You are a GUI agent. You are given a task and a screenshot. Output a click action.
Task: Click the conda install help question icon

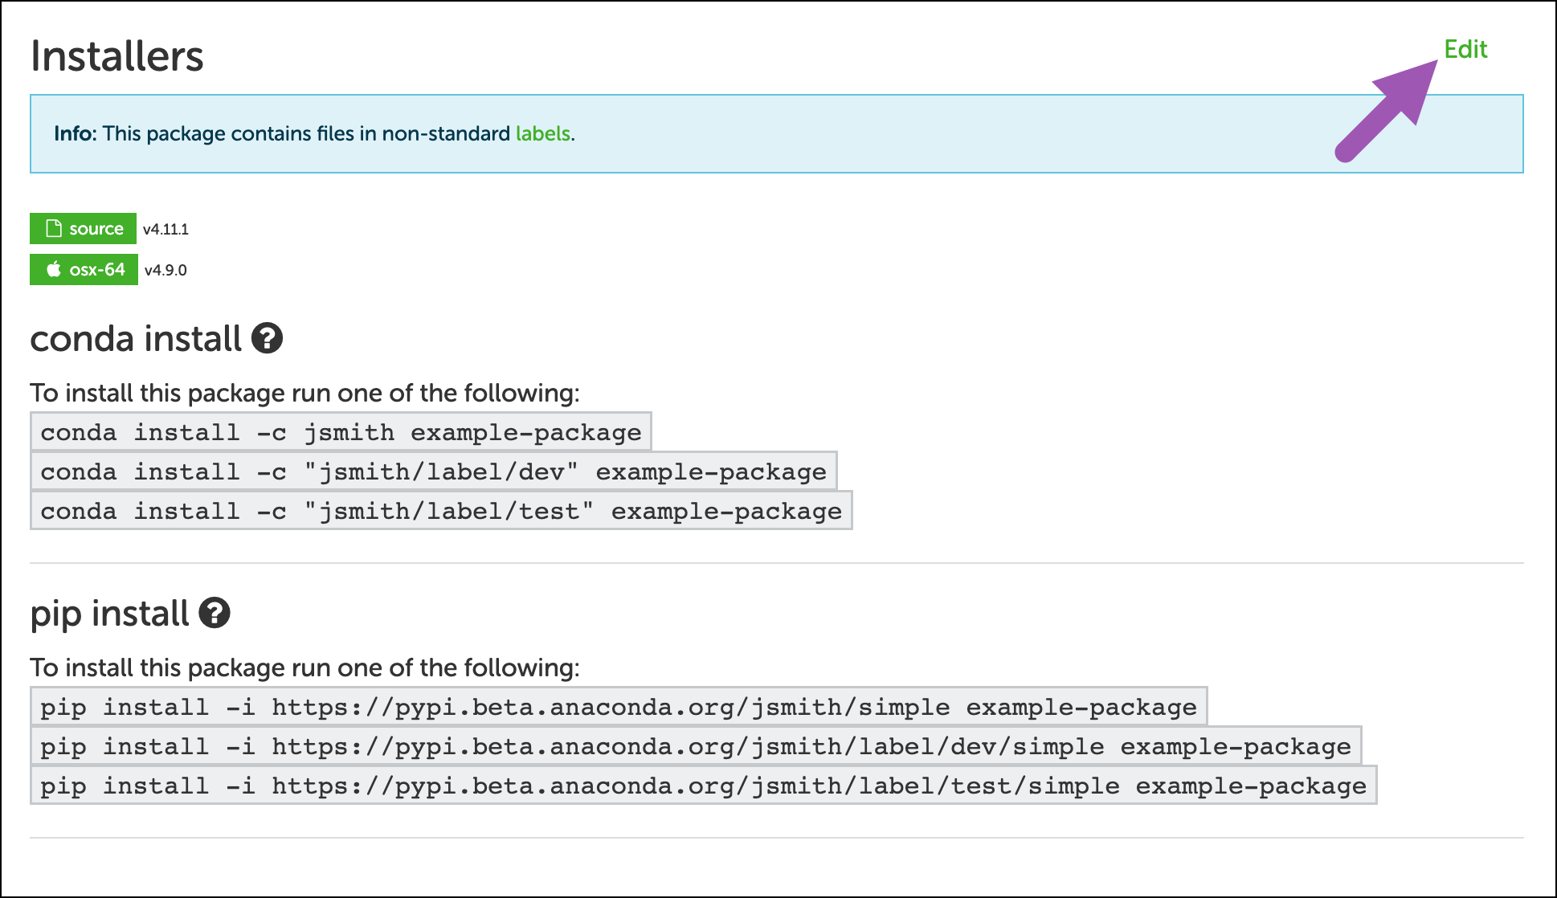267,338
